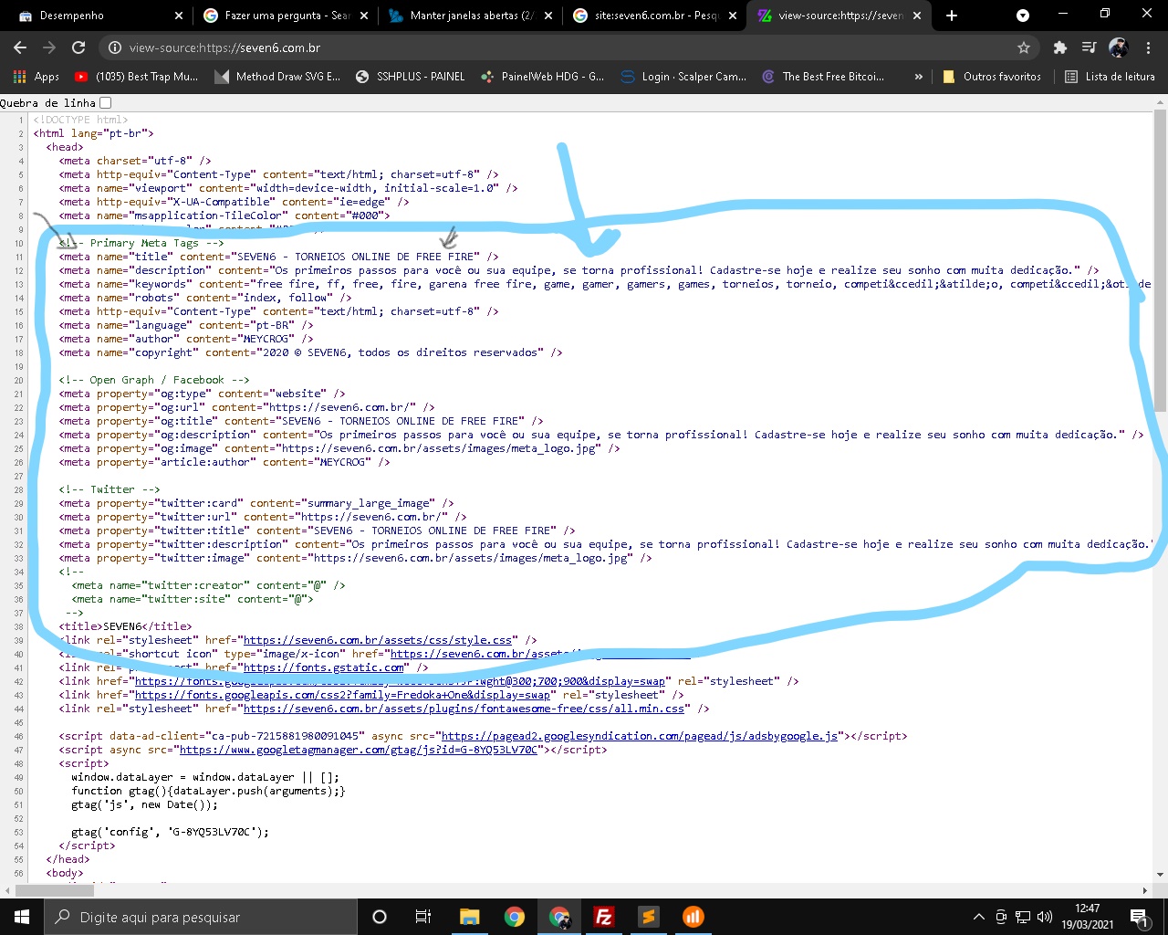Open the style.css stylesheet link
Viewport: 1168px width, 935px height.
click(x=378, y=640)
